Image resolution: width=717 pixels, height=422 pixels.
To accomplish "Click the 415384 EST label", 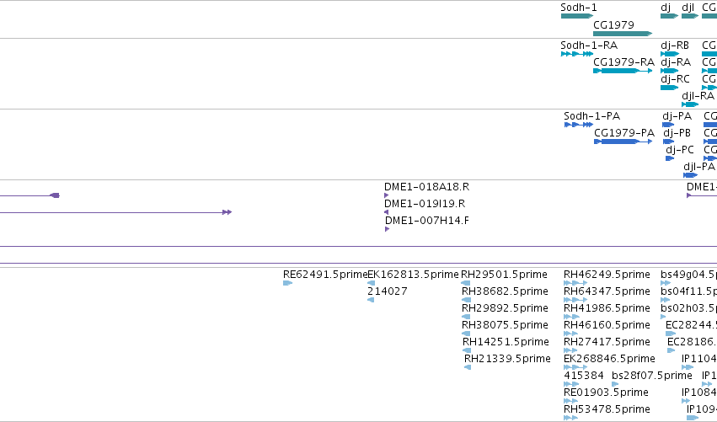I will pyautogui.click(x=584, y=377).
